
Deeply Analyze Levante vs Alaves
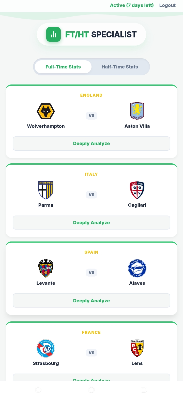pos(91,301)
